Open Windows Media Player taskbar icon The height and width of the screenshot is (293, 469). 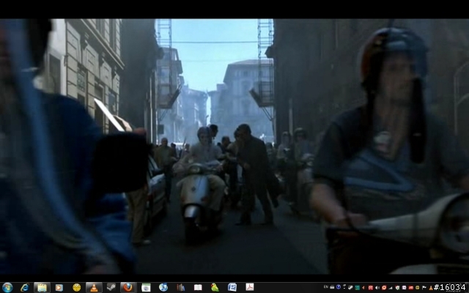(x=59, y=288)
